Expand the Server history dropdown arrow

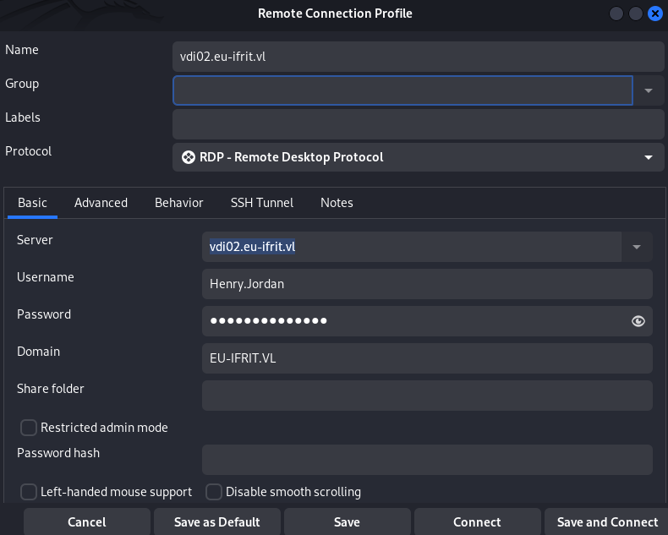point(637,247)
